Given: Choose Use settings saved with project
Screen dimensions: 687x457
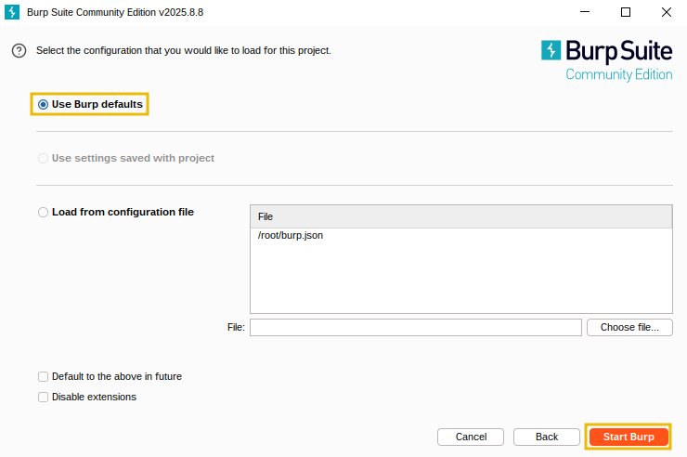Looking at the screenshot, I should click(44, 158).
